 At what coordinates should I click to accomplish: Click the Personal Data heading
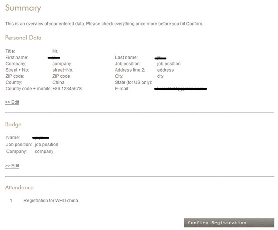coord(23,38)
